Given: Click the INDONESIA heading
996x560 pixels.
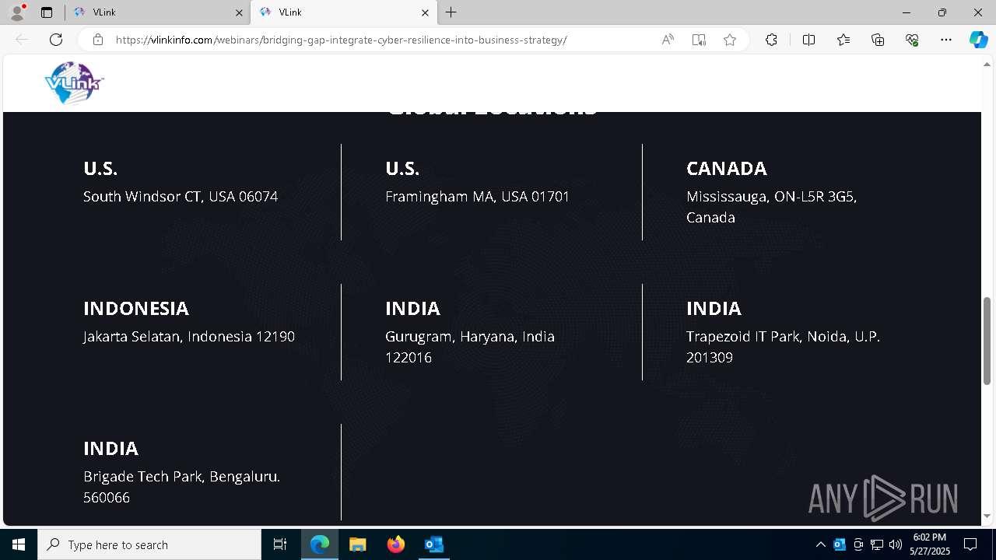Looking at the screenshot, I should tap(136, 309).
